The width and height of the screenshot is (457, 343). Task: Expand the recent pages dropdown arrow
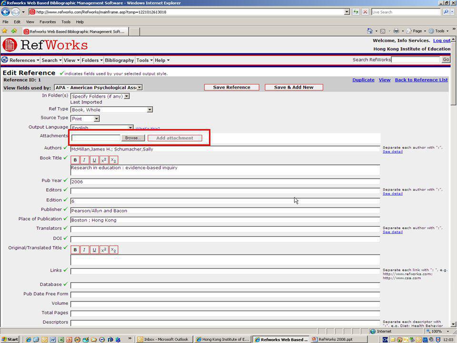pos(23,12)
